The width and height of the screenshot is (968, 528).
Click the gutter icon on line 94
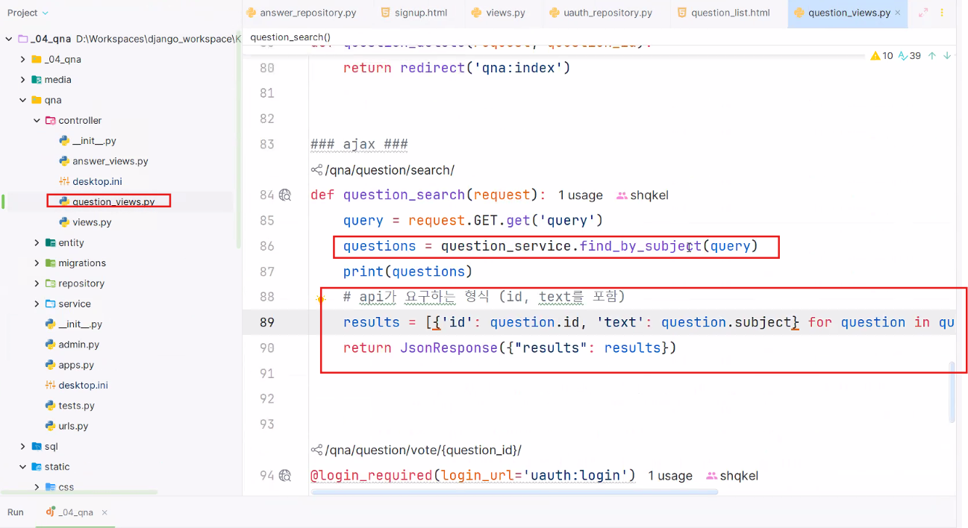[x=285, y=476]
